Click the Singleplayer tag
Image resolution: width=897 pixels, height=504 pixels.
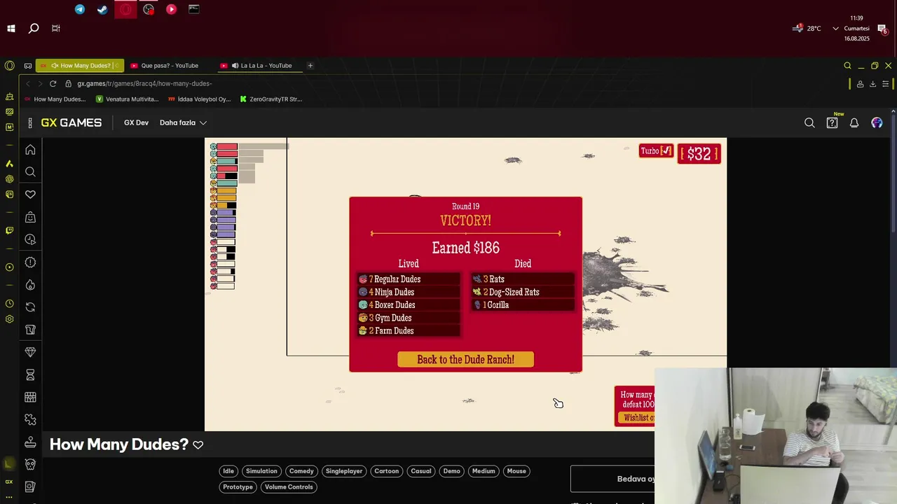344,471
